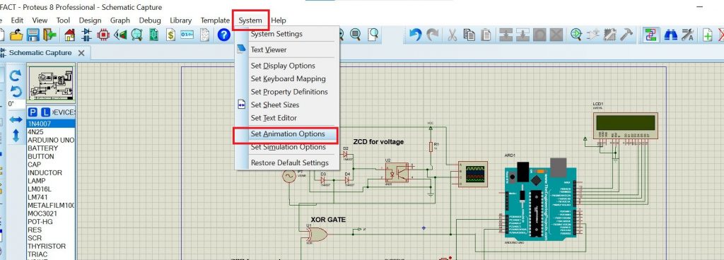This screenshot has width=724, height=260.
Task: Open the Tool menu
Action: coord(63,20)
